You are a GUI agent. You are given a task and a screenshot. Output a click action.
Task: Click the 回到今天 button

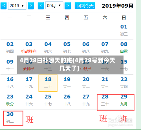tap(85, 6)
